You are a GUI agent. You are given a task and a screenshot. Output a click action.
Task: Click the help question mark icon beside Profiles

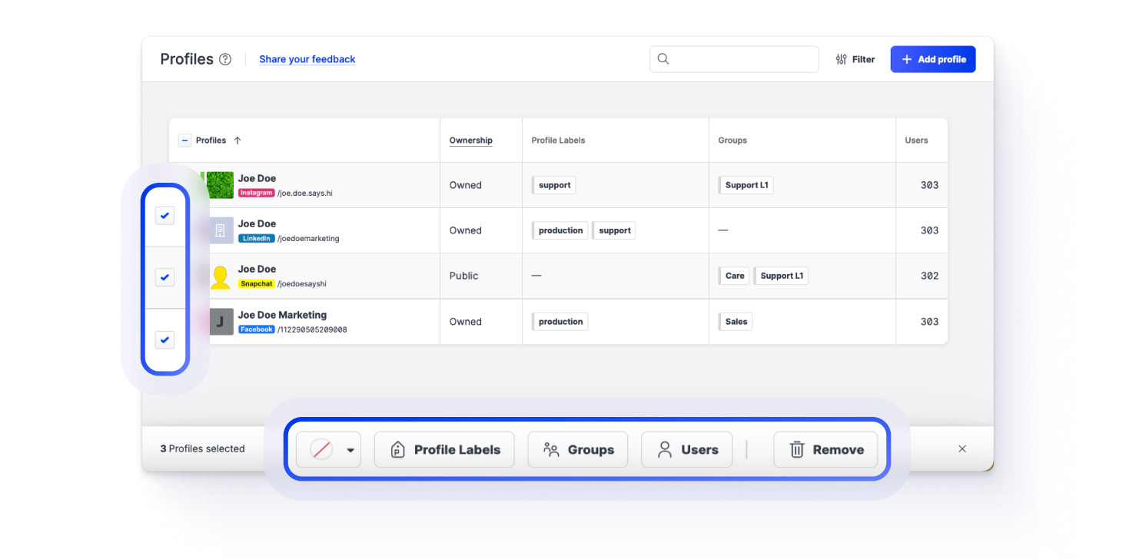coord(225,59)
